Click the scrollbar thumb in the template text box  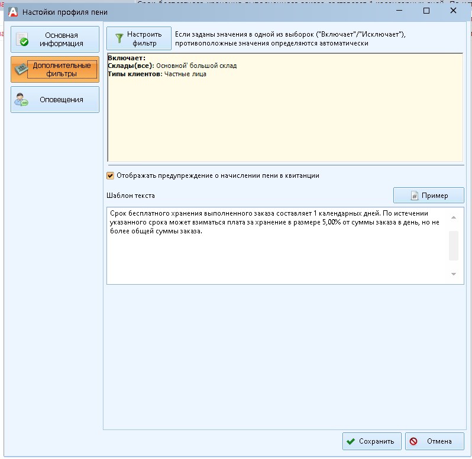(x=454, y=245)
